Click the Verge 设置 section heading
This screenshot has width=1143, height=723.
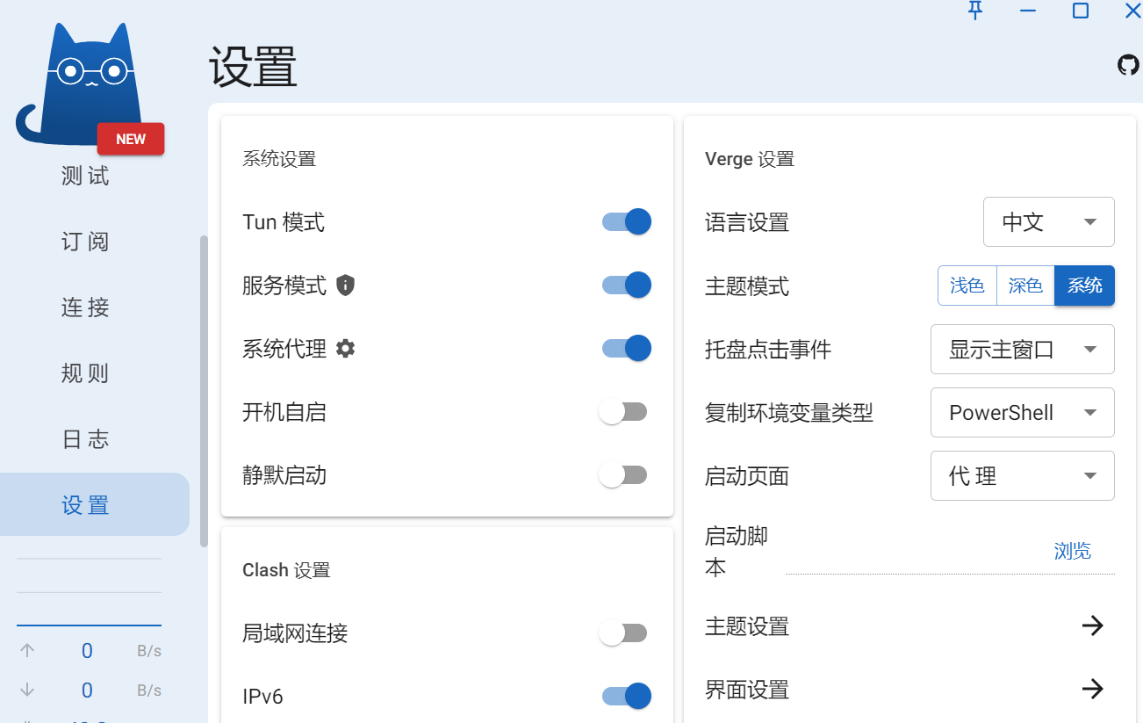coord(750,159)
